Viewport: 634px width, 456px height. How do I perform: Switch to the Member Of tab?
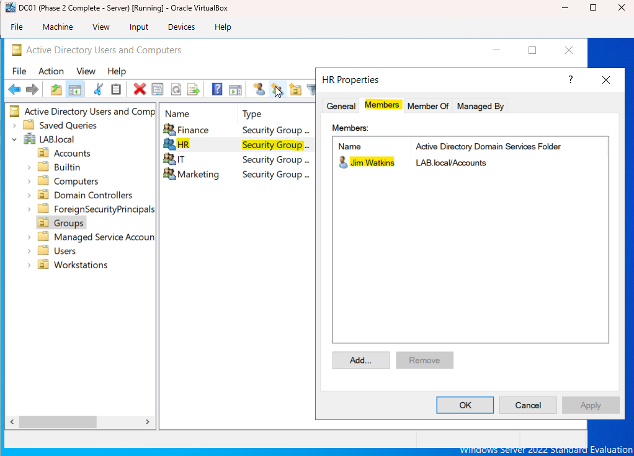(x=428, y=106)
